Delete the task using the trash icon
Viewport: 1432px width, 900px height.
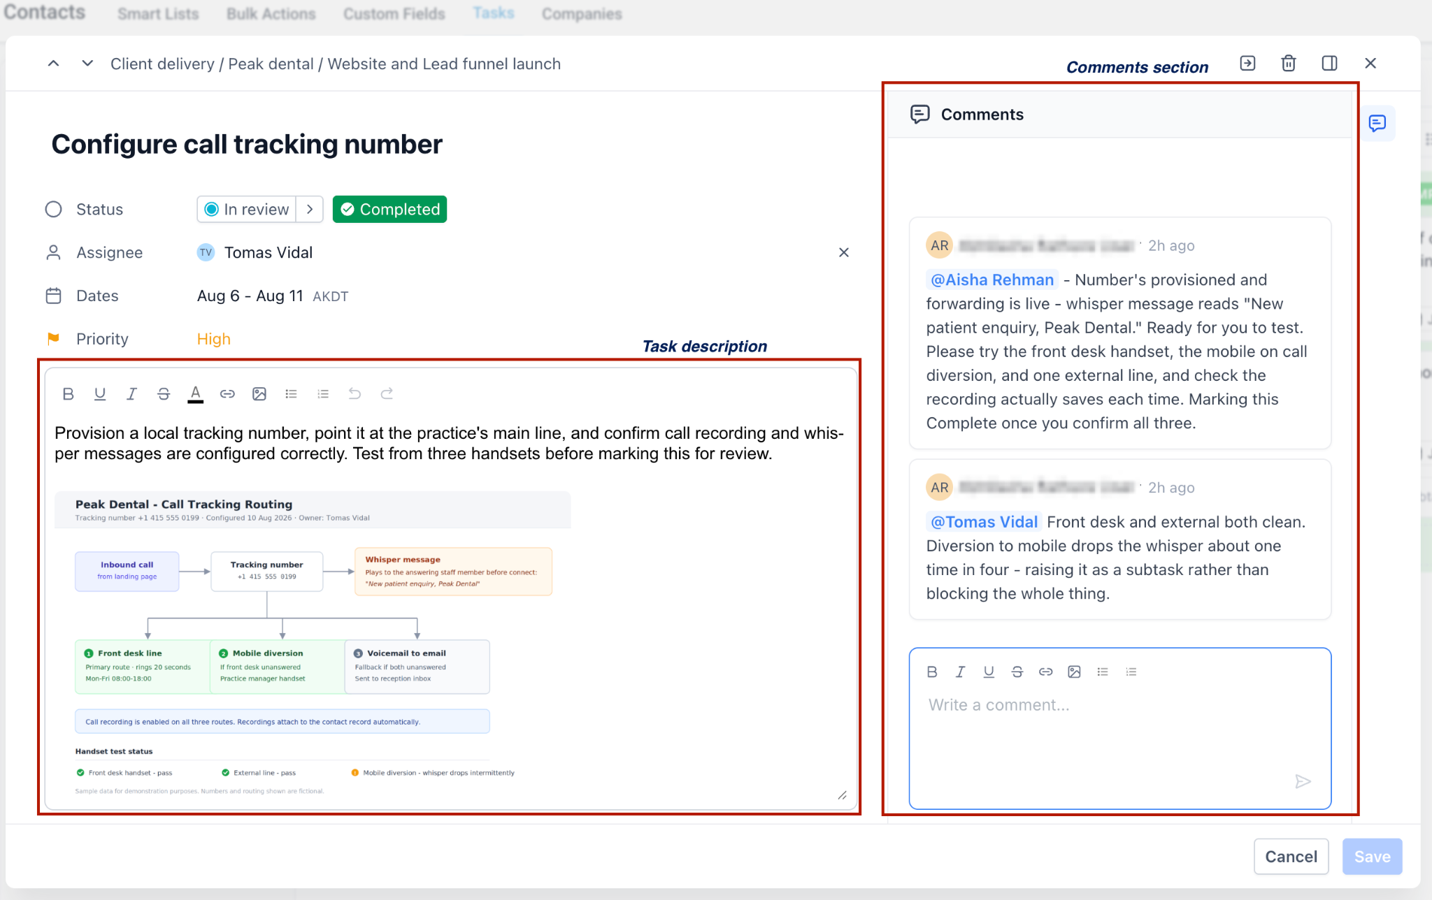click(1288, 64)
